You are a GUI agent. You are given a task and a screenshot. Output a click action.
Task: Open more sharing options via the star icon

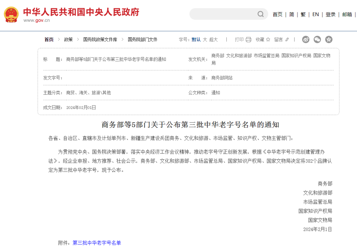(329, 39)
